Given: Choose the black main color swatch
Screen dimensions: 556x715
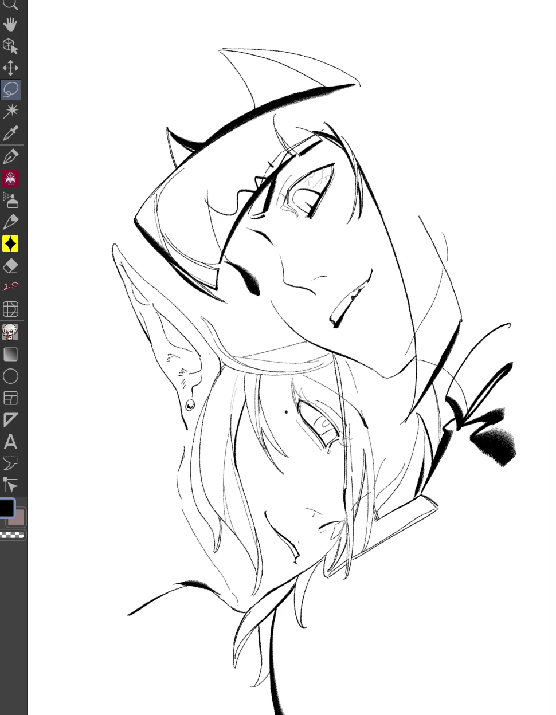Looking at the screenshot, I should pos(6,507).
